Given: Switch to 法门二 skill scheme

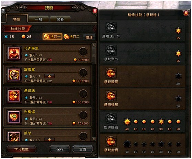Looking at the screenshot, I should coord(72,37).
